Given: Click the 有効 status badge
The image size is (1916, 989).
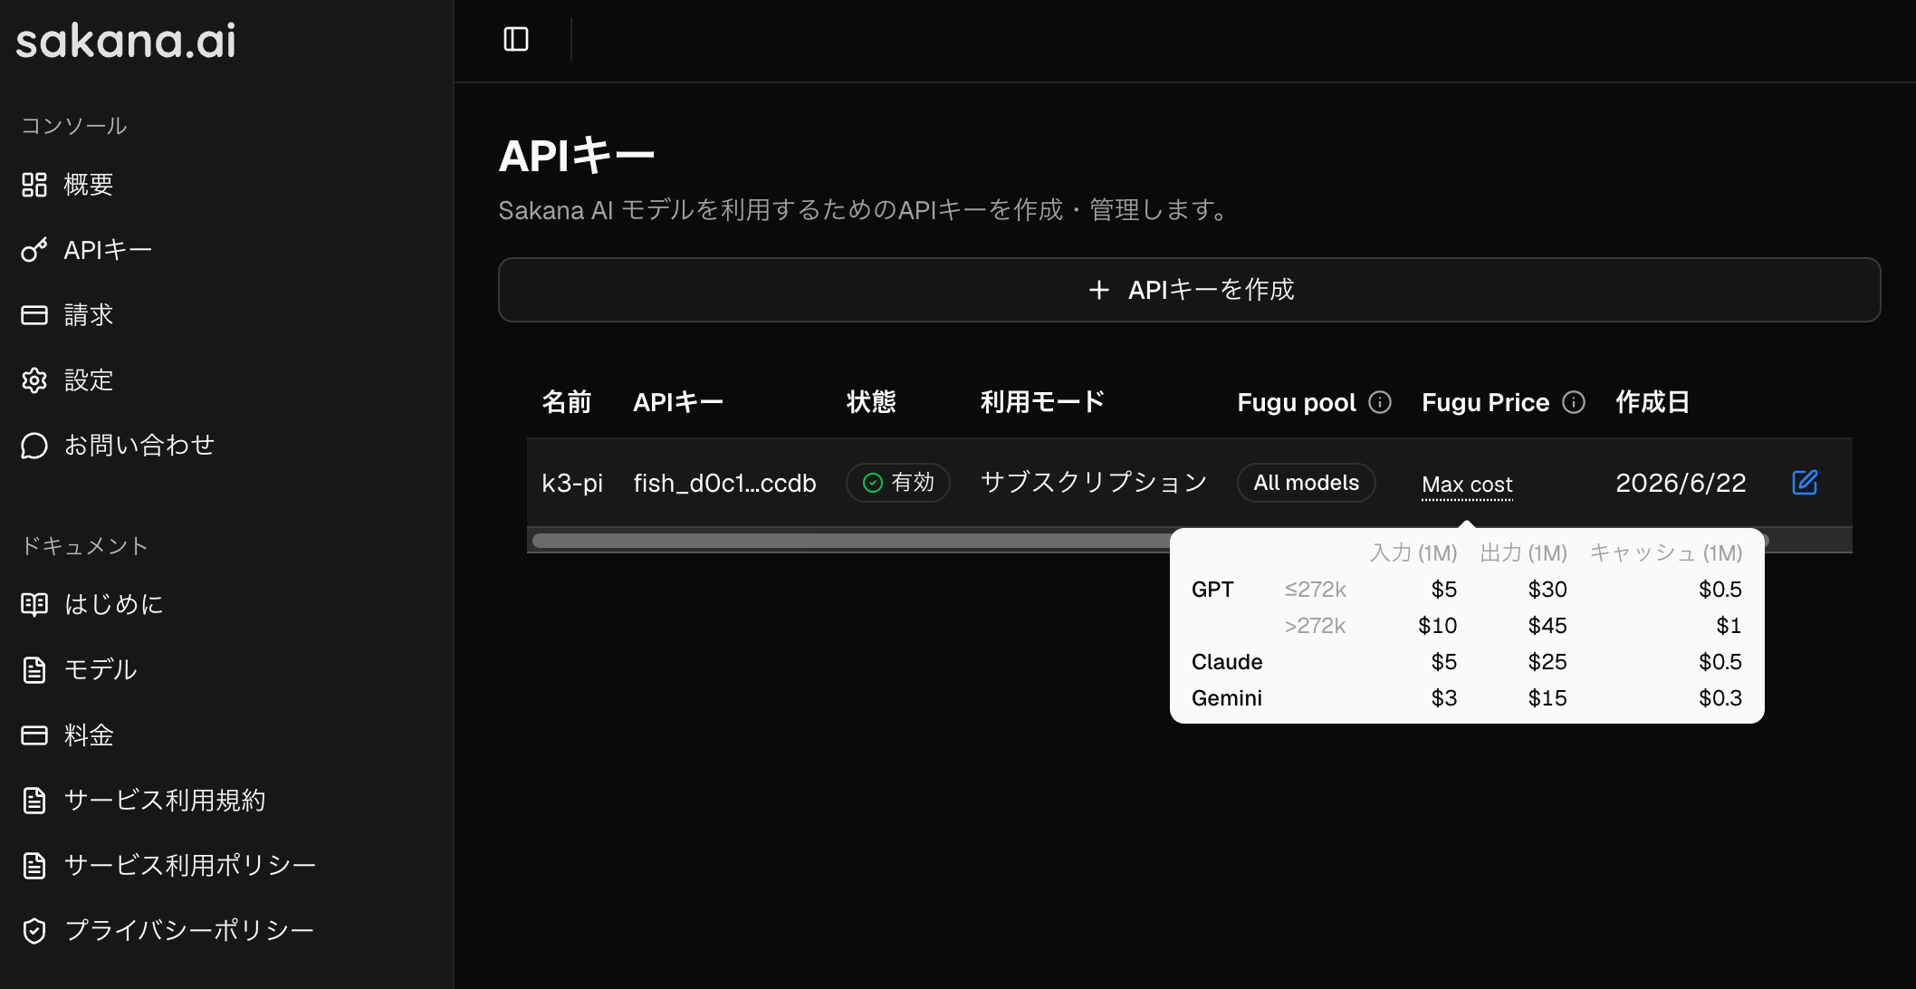Looking at the screenshot, I should point(898,483).
